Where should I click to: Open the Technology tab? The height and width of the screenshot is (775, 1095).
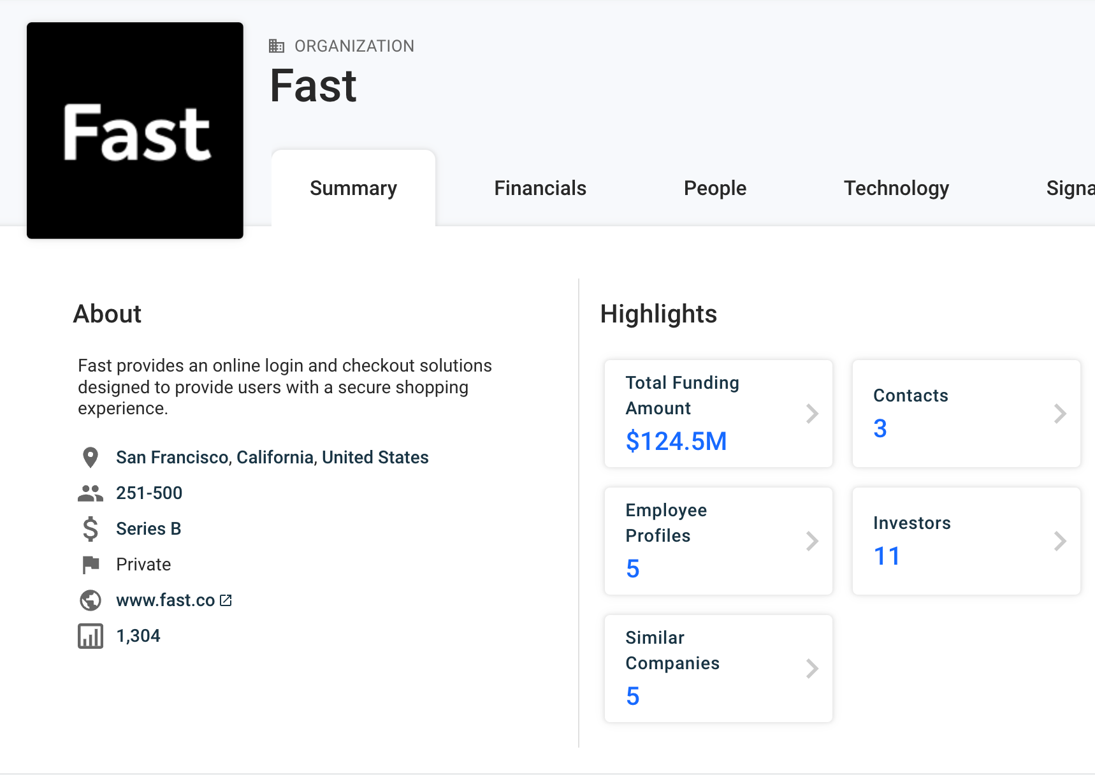896,188
